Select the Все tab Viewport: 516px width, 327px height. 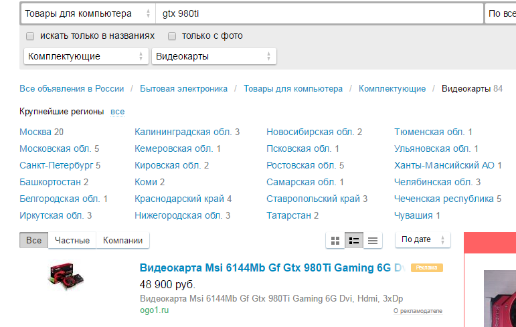pyautogui.click(x=34, y=240)
